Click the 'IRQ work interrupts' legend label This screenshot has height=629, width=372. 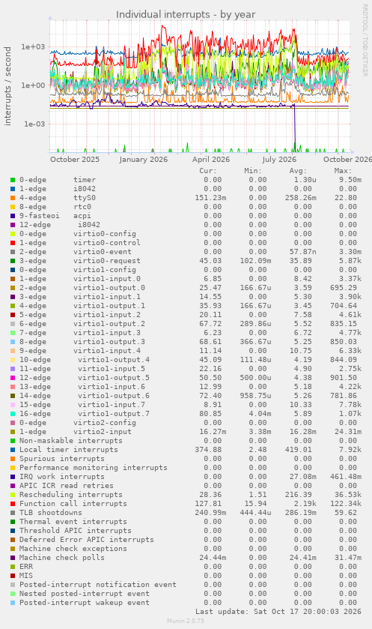tap(62, 477)
